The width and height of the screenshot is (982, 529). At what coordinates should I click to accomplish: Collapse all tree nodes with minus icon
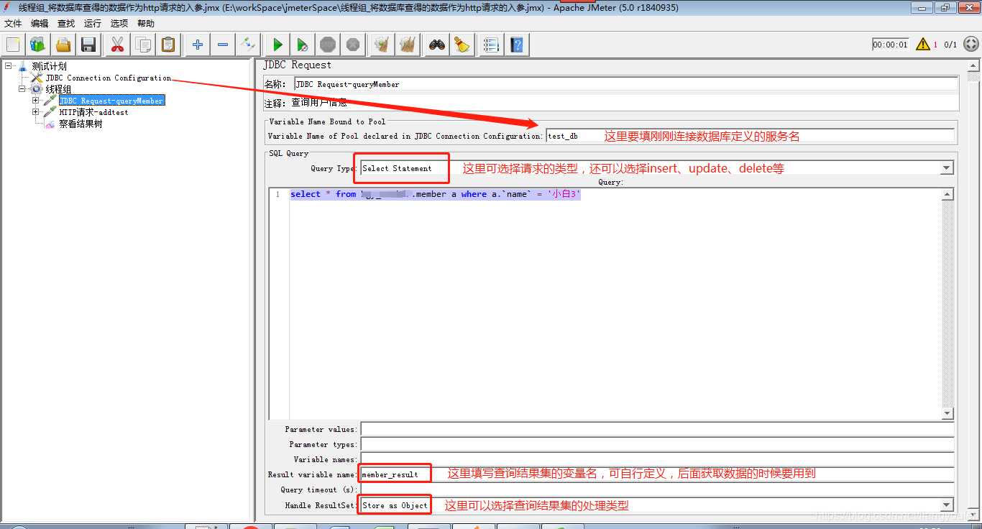click(223, 45)
